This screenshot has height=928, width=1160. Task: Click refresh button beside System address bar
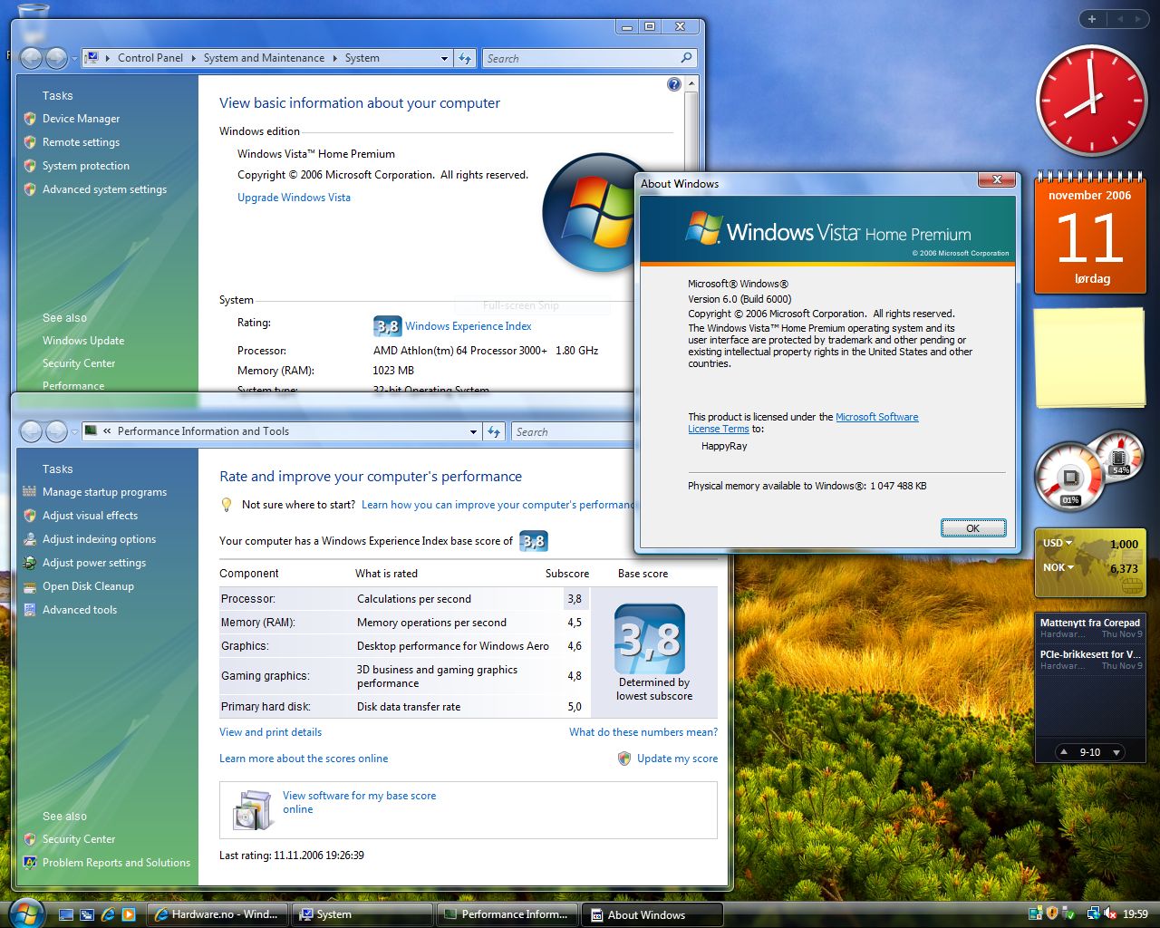pyautogui.click(x=465, y=58)
